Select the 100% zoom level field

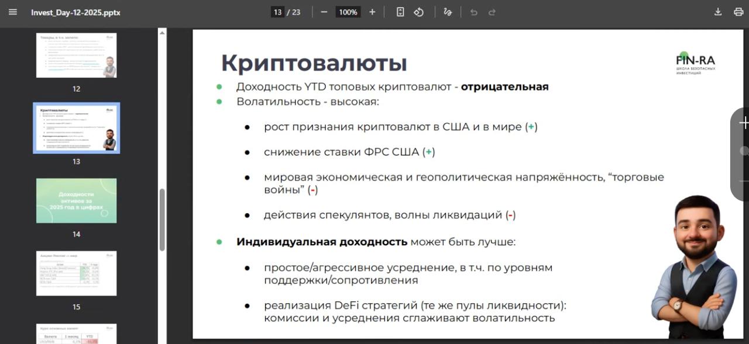tap(348, 12)
